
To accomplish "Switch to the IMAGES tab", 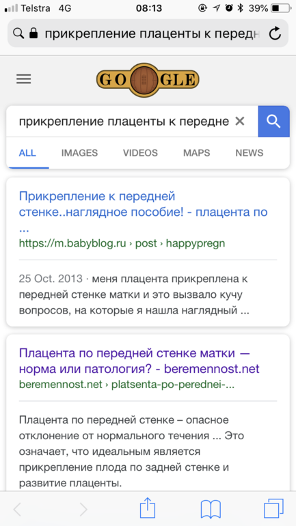I will point(79,153).
